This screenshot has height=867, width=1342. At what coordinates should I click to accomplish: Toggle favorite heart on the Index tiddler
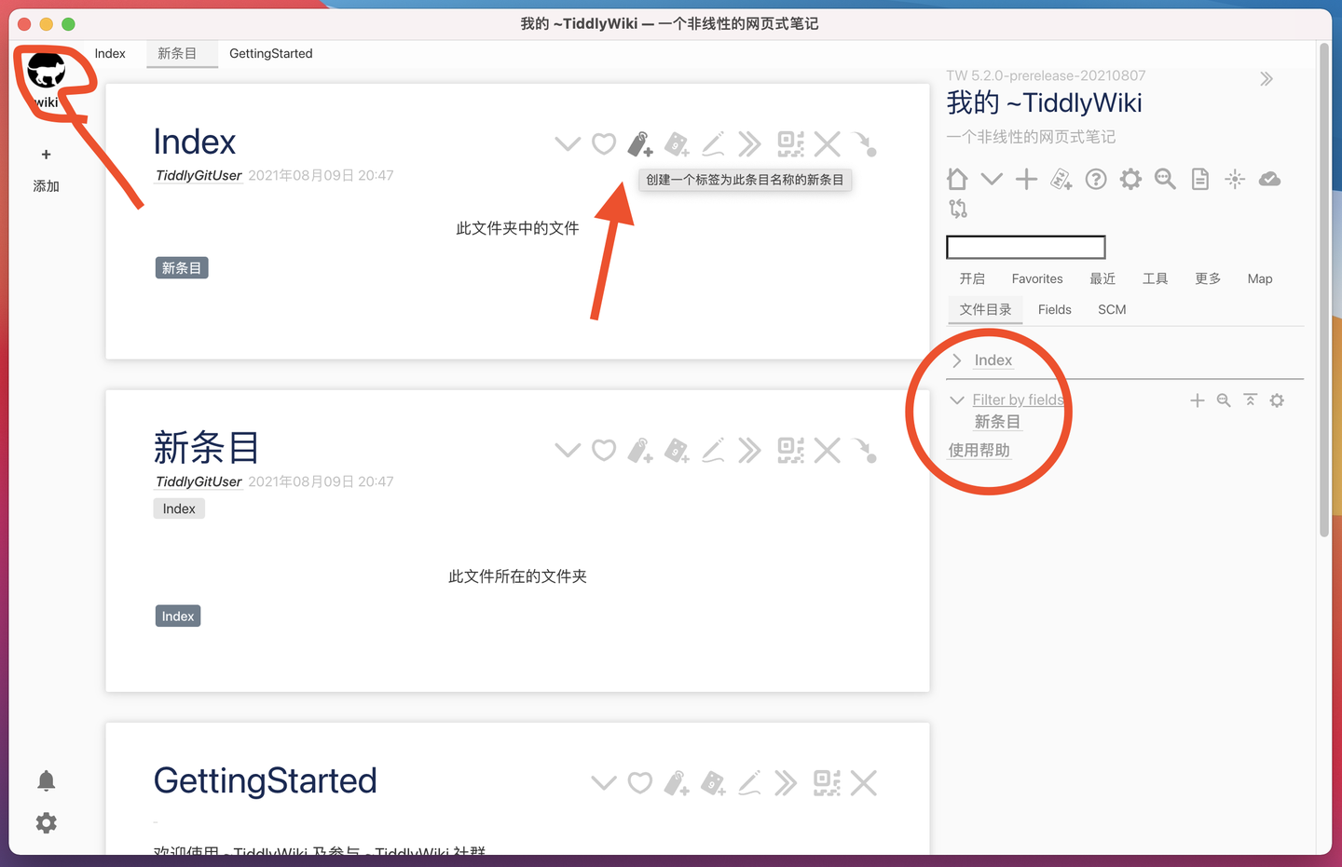pyautogui.click(x=603, y=143)
